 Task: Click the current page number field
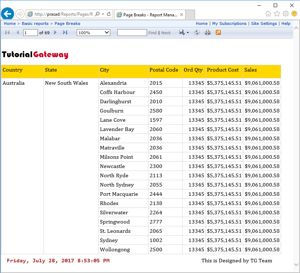[30, 32]
